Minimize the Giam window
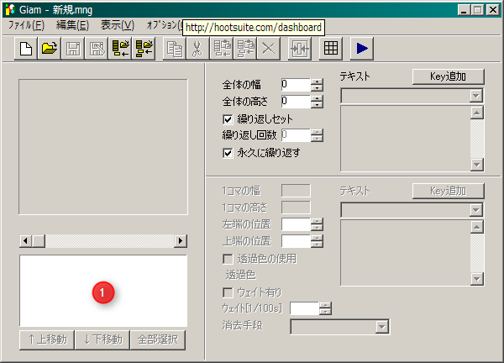Image resolution: width=504 pixels, height=363 pixels. [464, 10]
